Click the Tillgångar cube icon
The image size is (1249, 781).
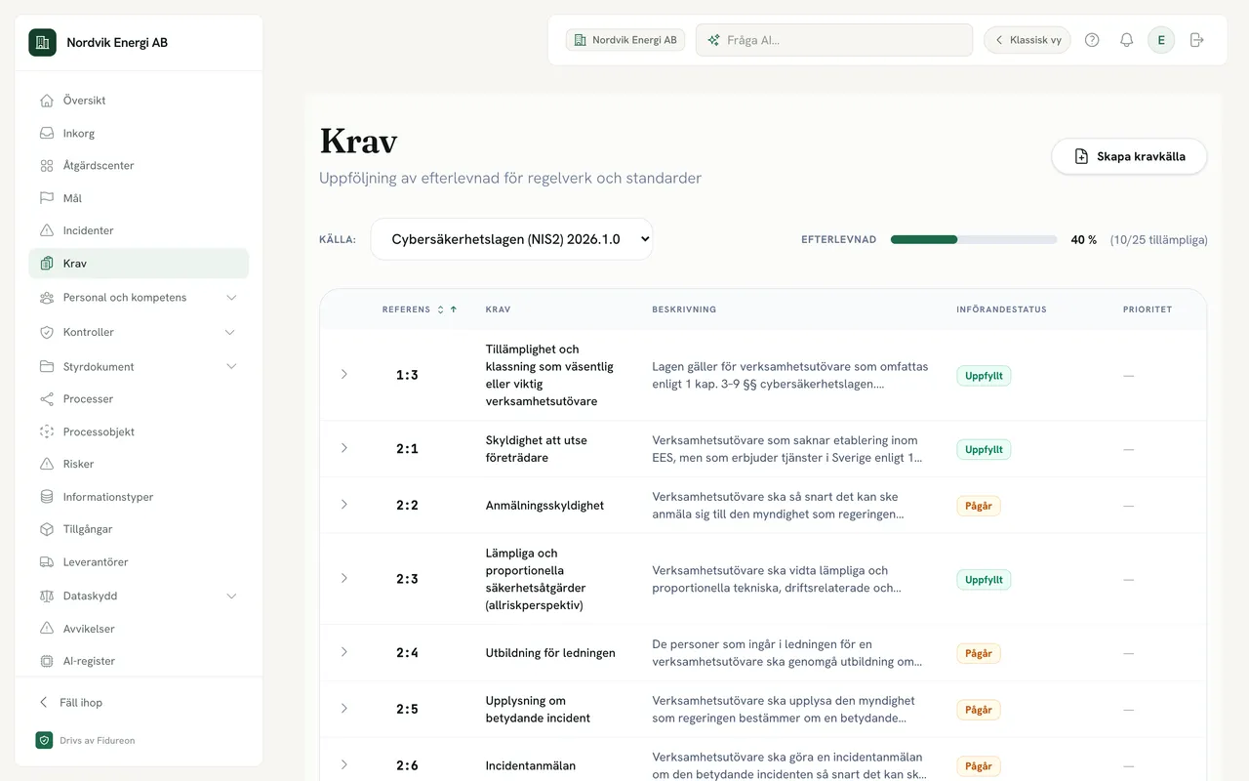point(46,529)
